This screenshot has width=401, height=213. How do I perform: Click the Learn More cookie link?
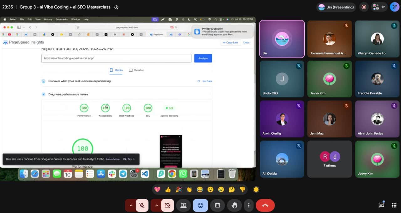point(113,159)
